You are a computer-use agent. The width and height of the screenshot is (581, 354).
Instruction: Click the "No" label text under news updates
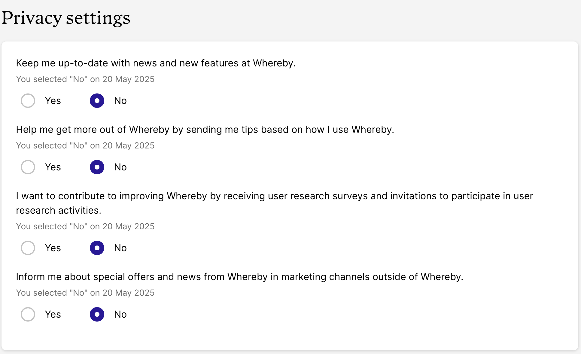[120, 101]
